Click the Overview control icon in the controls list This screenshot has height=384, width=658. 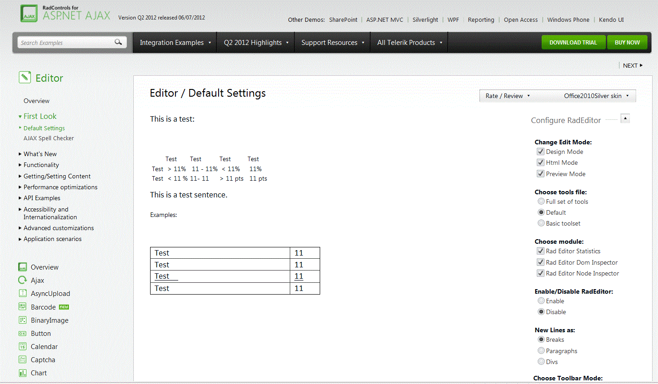(23, 267)
